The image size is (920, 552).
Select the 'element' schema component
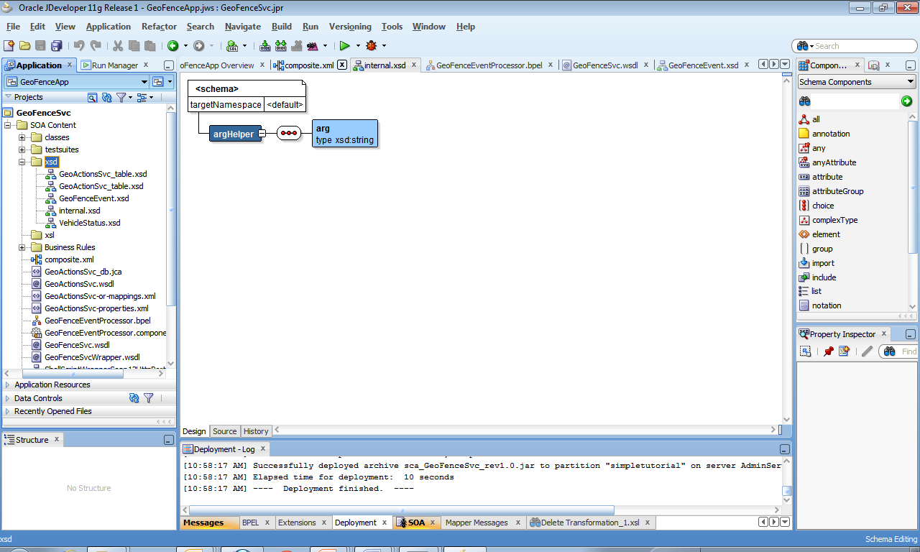tap(826, 234)
